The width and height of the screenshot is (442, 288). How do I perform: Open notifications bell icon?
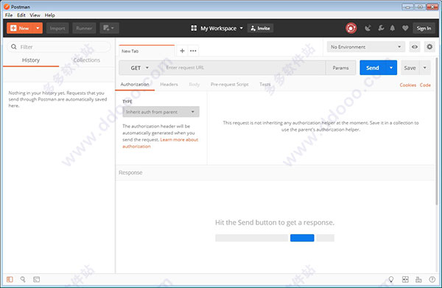coord(393,28)
